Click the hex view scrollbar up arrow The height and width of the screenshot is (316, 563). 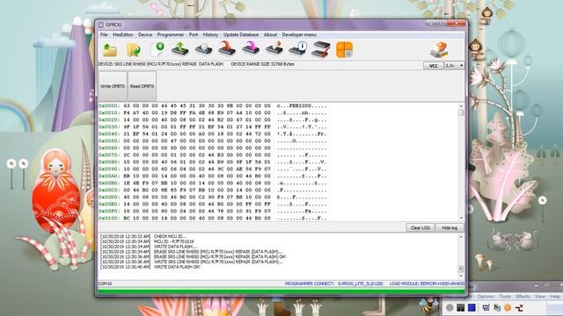461,106
